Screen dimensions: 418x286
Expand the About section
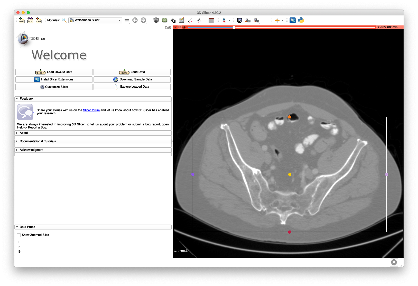click(93, 133)
